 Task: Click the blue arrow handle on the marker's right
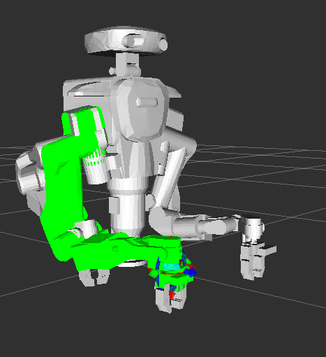point(191,272)
